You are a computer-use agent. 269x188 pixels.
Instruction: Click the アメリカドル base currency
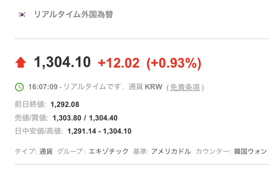coord(171,152)
